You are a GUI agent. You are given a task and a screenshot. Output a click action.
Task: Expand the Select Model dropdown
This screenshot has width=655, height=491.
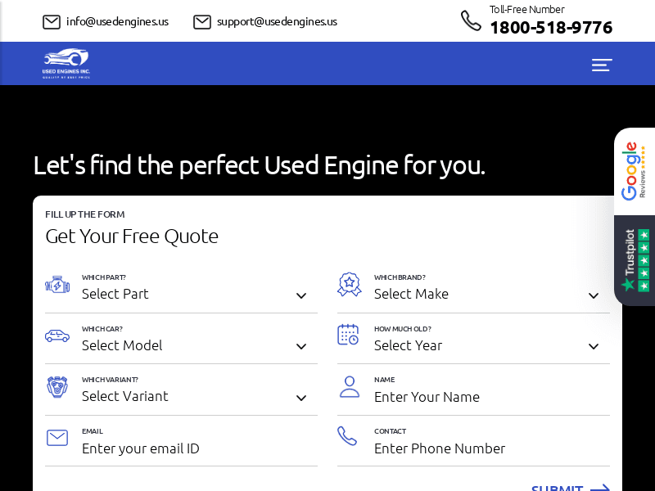click(195, 345)
